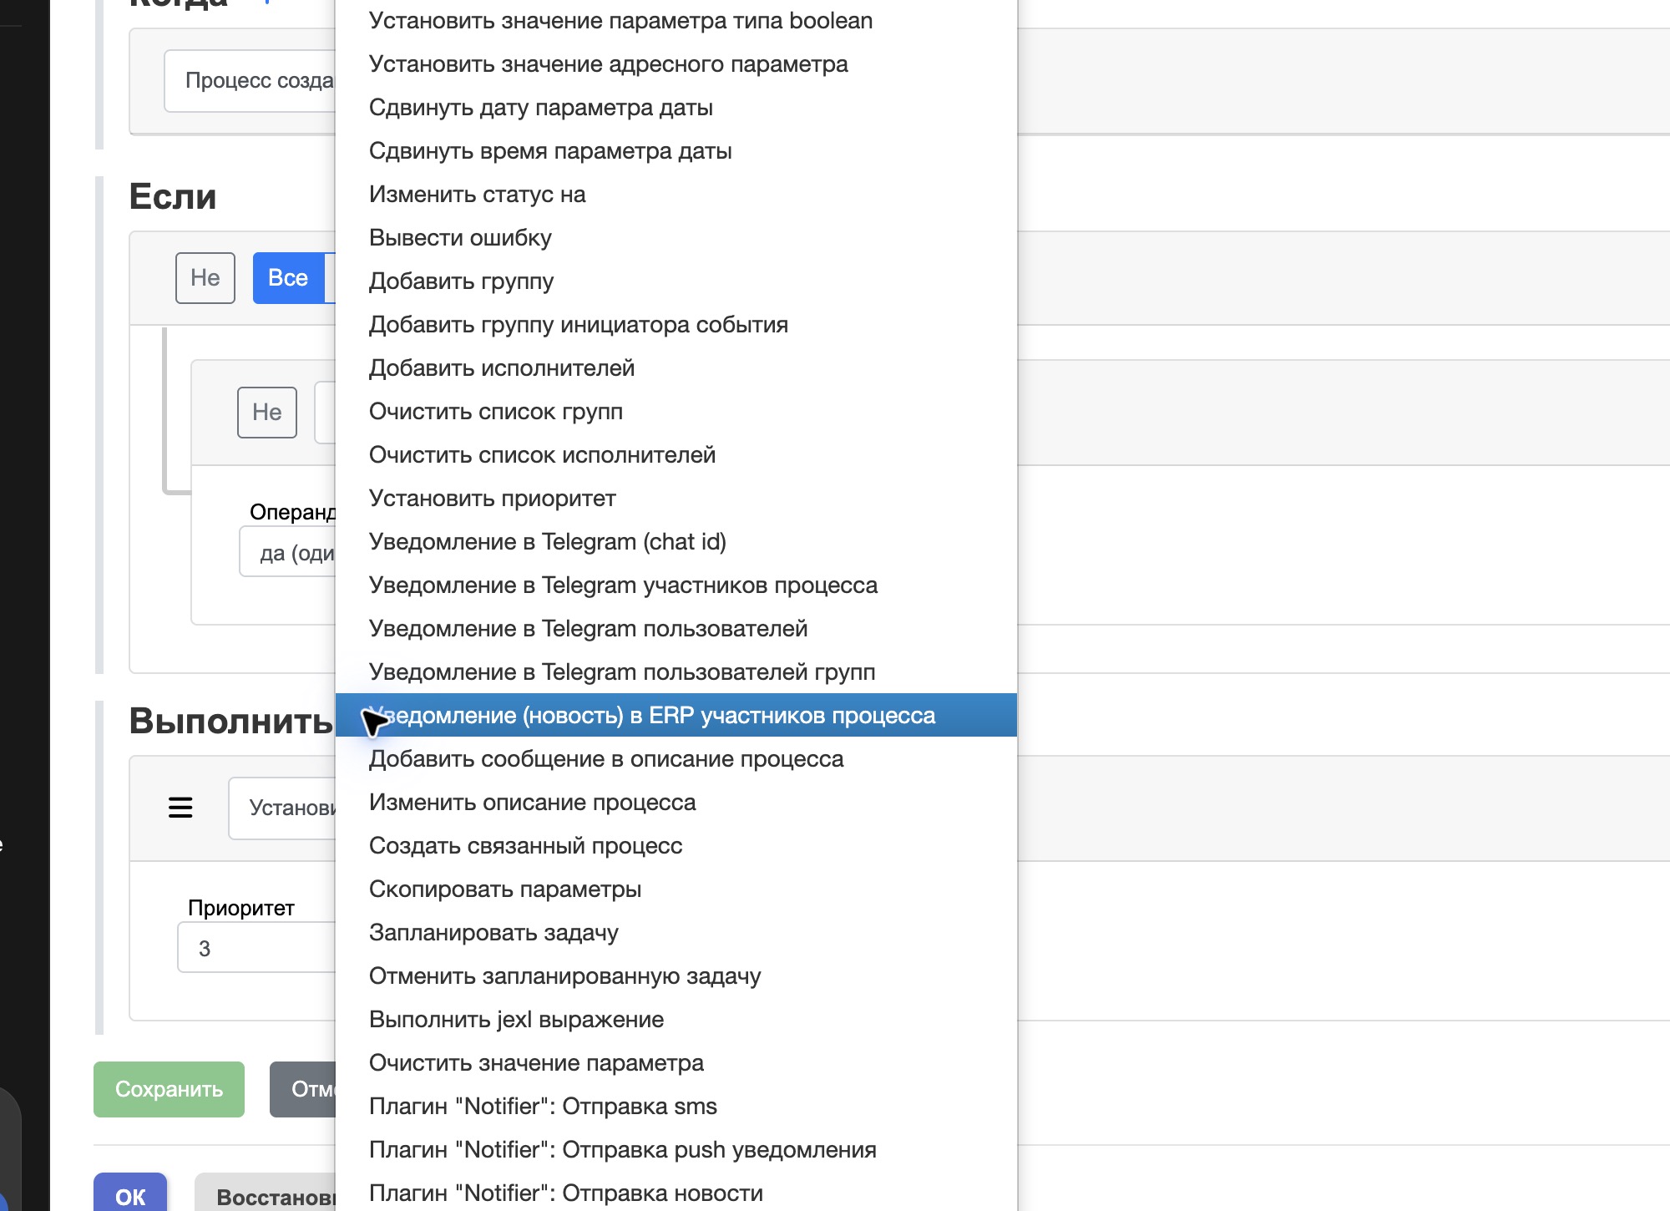Toggle the 'Не' button beside 'Все'
Screen dimensions: 1670x1211
pos(205,278)
